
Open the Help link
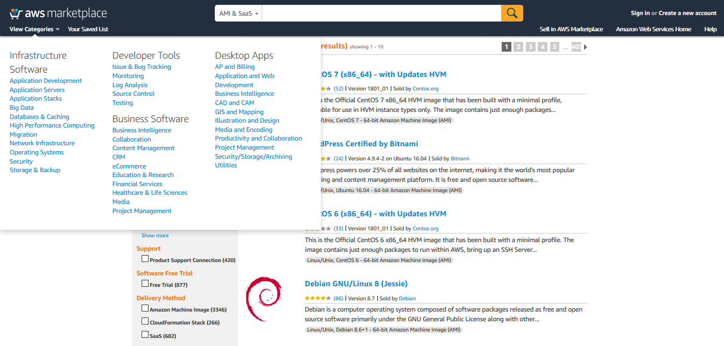(711, 29)
